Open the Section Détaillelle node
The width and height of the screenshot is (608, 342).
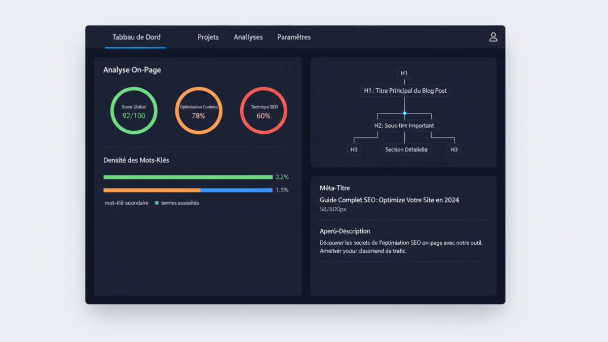tap(406, 149)
